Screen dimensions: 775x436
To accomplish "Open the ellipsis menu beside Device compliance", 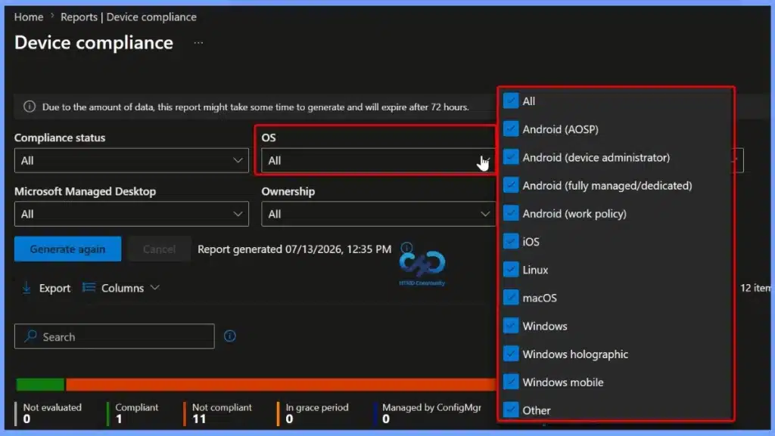I will [198, 43].
